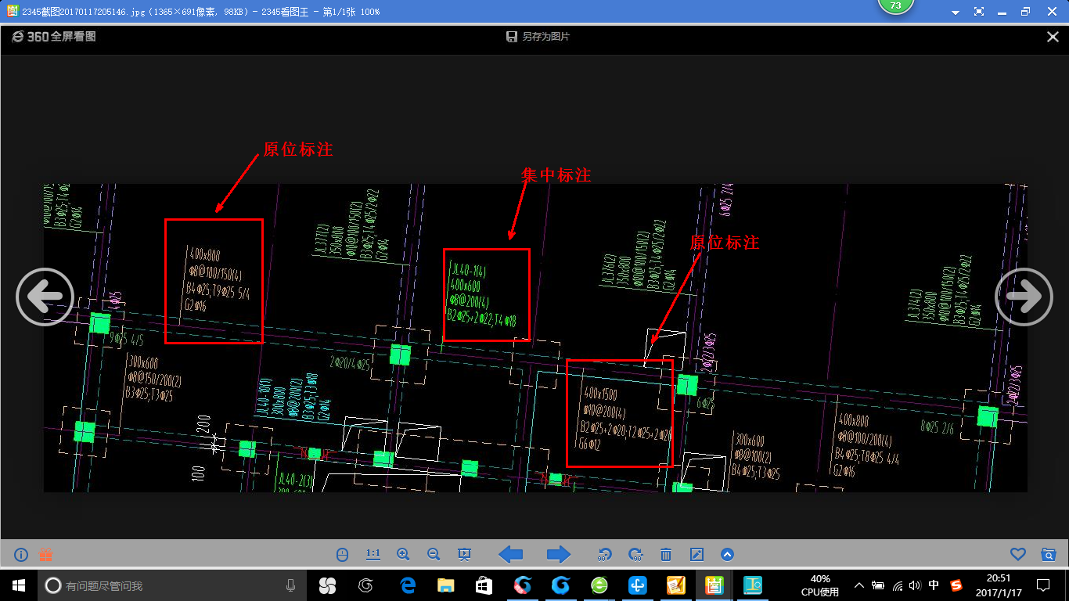Rotate image 90 degrees clockwise

[635, 555]
